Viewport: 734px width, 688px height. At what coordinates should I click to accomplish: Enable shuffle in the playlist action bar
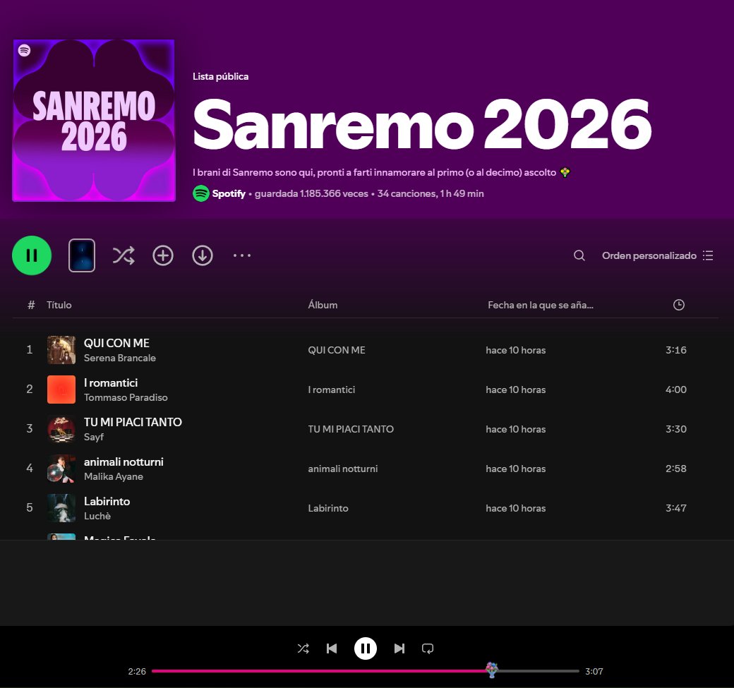pos(124,255)
